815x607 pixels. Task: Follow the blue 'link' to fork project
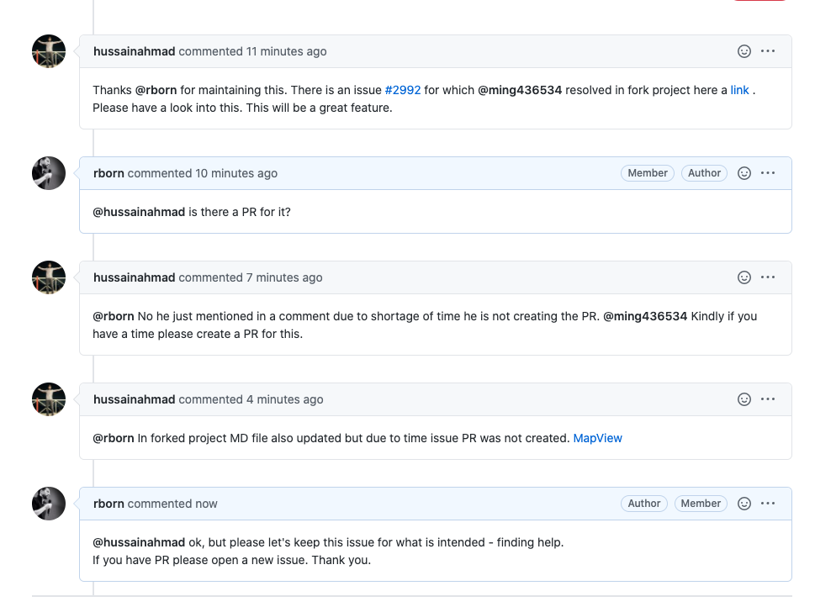(x=739, y=90)
